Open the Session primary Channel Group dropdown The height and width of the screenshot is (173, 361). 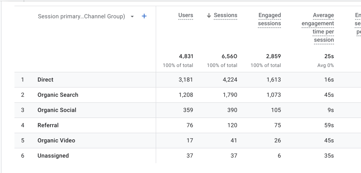coord(132,16)
